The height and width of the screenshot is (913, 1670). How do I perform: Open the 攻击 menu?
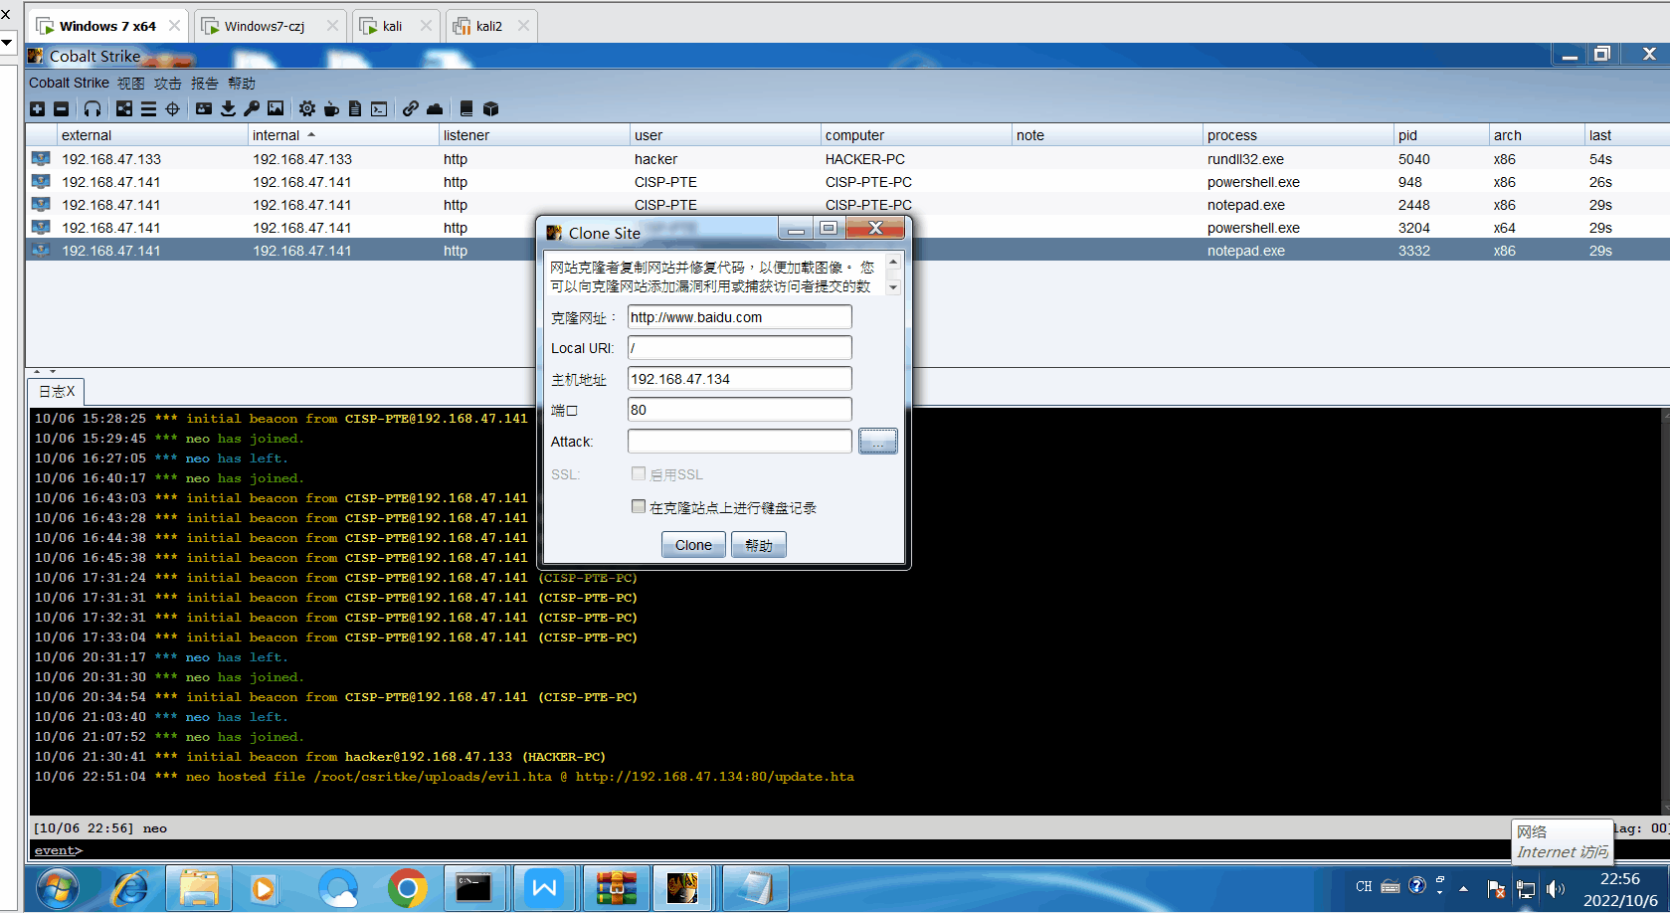(x=167, y=83)
